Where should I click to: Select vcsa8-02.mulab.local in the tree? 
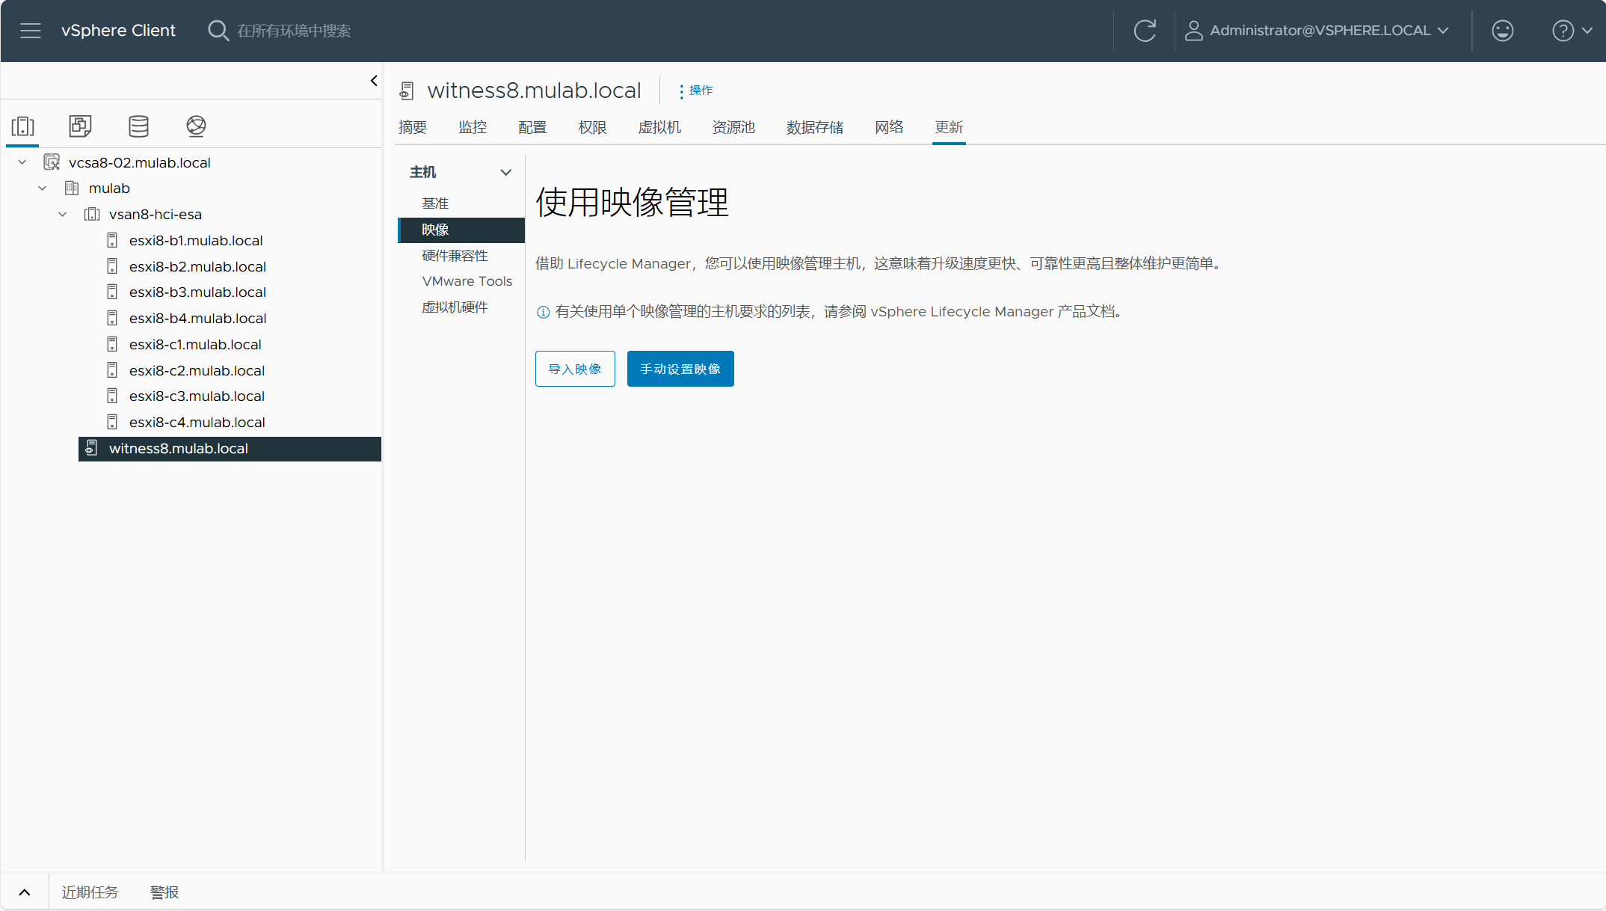pyautogui.click(x=140, y=162)
